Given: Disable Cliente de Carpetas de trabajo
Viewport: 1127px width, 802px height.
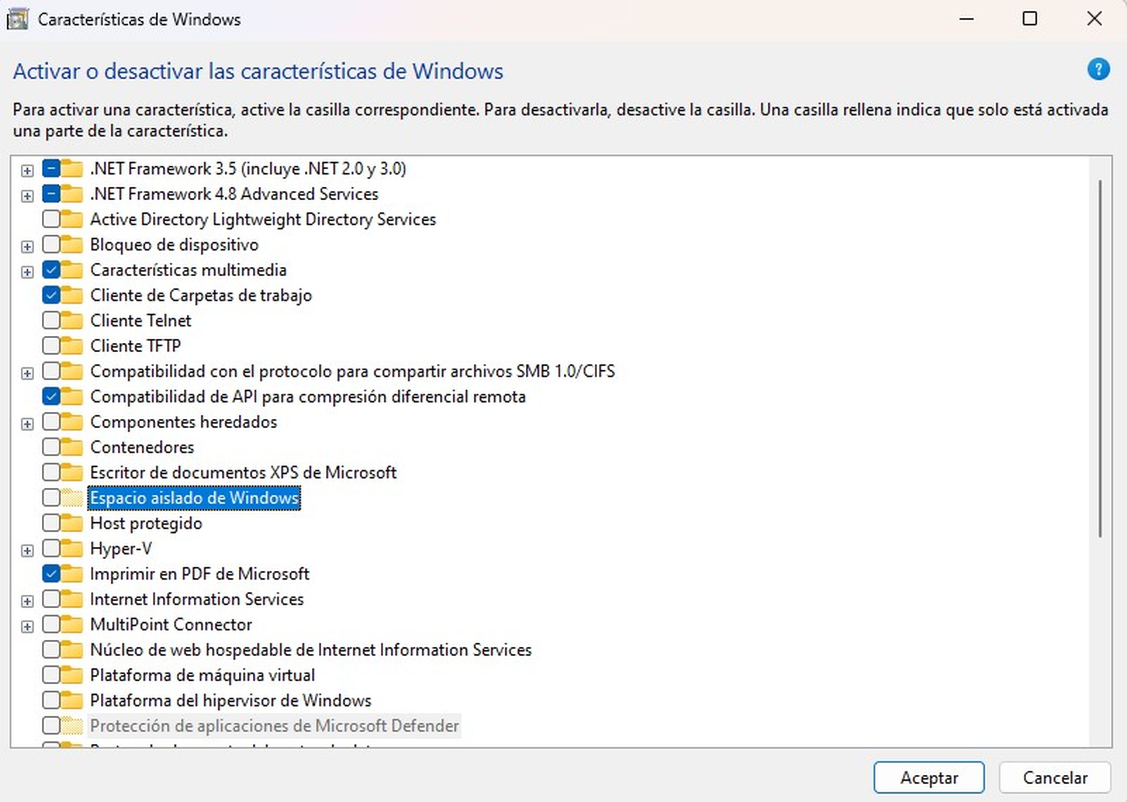Looking at the screenshot, I should 51,295.
